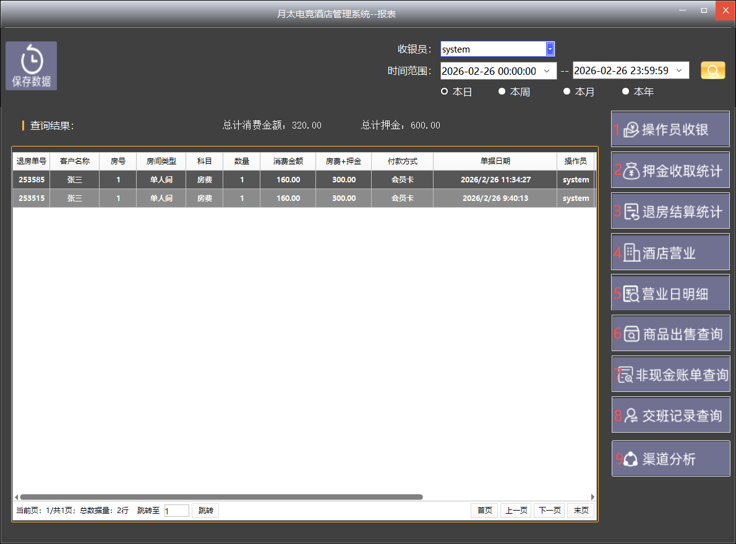736x544 pixels.
Task: Click the 单据日期 column header
Action: pyautogui.click(x=495, y=161)
